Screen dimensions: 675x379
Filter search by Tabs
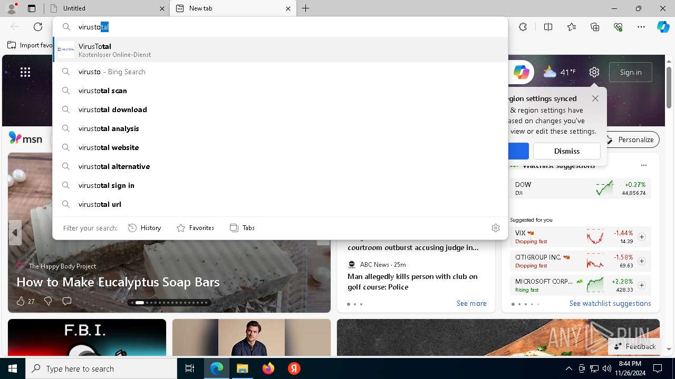click(x=242, y=228)
